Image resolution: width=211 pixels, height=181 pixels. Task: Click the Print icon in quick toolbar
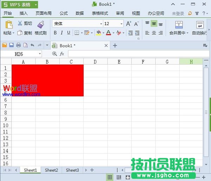click(x=18, y=45)
